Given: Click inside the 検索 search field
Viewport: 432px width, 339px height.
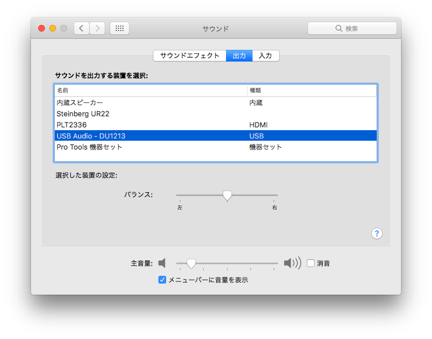Looking at the screenshot, I should (x=352, y=28).
